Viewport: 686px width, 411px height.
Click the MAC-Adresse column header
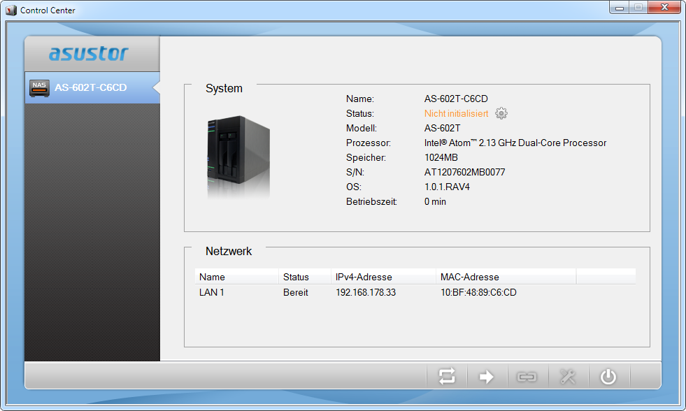click(506, 277)
